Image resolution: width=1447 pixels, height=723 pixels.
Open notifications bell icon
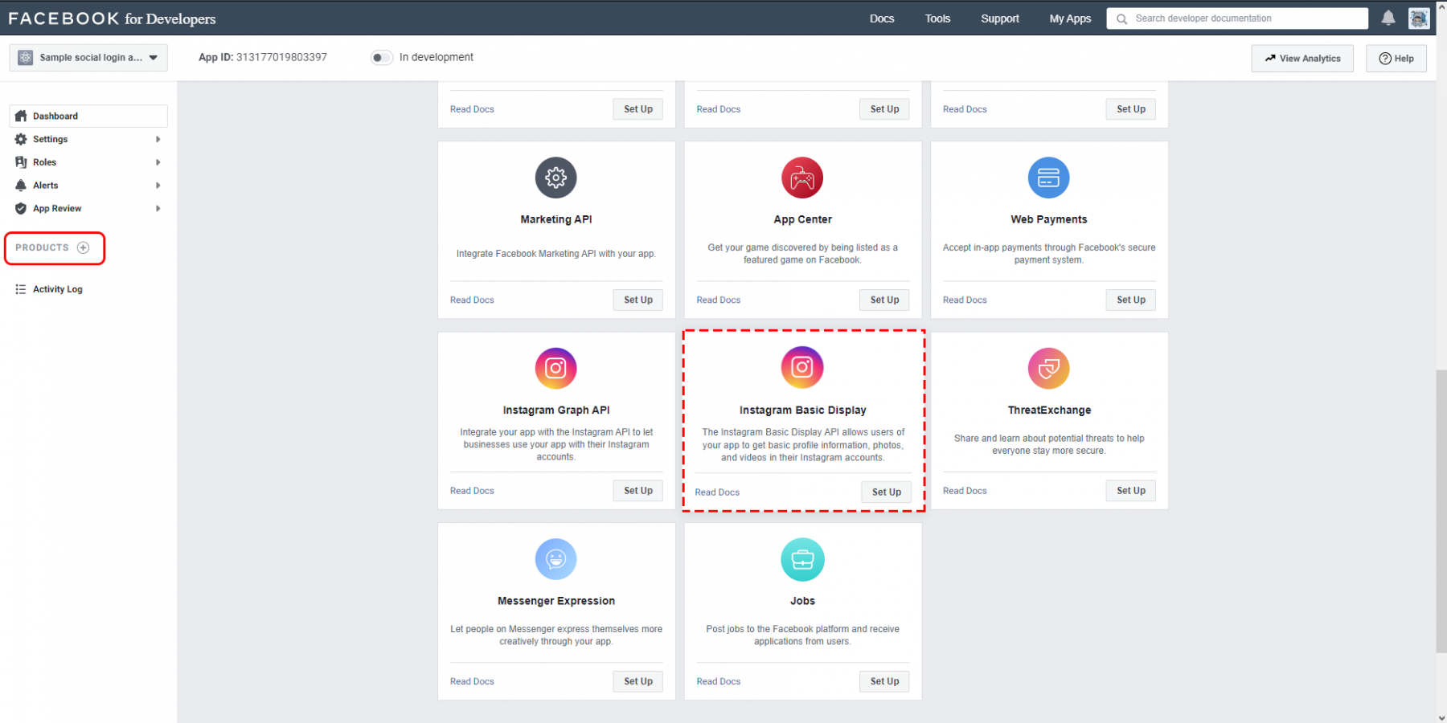tap(1388, 18)
